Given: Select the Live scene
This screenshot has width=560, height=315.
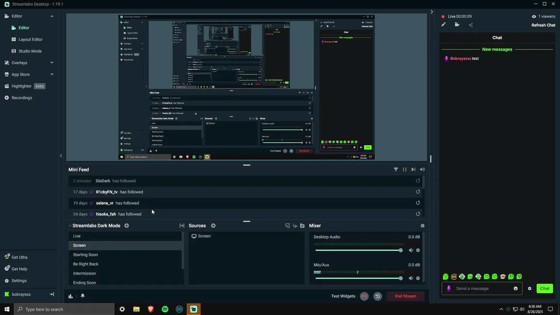Looking at the screenshot, I should [125, 236].
